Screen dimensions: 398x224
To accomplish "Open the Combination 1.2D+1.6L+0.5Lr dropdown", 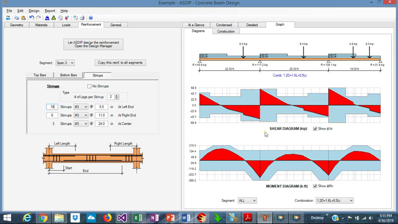I will 335,201.
